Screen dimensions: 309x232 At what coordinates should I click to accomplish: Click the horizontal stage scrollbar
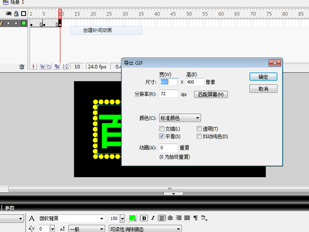click(159, 189)
